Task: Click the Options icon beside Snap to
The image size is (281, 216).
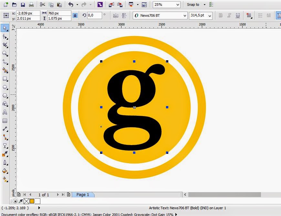Action: click(x=211, y=5)
